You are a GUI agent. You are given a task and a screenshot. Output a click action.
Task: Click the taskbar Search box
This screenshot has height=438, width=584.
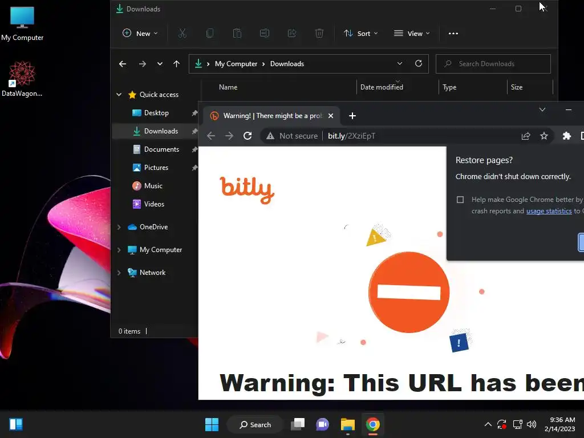tap(255, 424)
